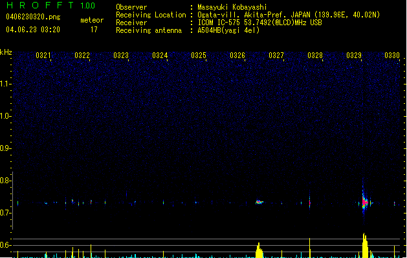Screen dimensions: 407x258
Task: Click the Ogata-vill. Akita-Pref. JAPAN location text
Action: pyautogui.click(x=289, y=15)
